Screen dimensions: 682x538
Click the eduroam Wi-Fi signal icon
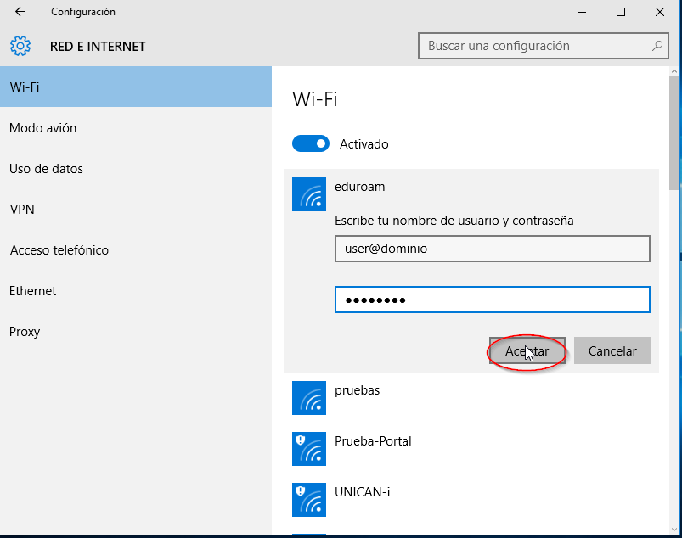click(309, 194)
